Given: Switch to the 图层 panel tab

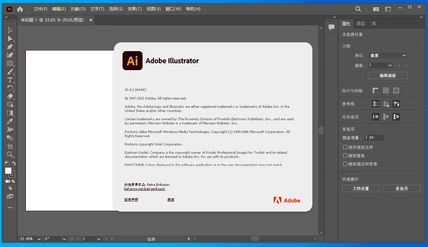Looking at the screenshot, I should (x=361, y=24).
